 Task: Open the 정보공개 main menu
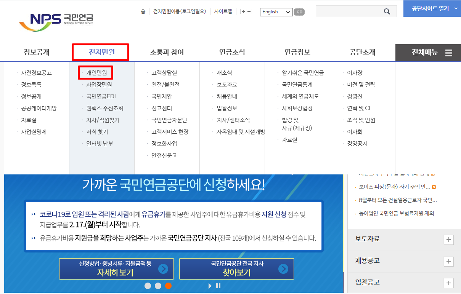coord(37,52)
